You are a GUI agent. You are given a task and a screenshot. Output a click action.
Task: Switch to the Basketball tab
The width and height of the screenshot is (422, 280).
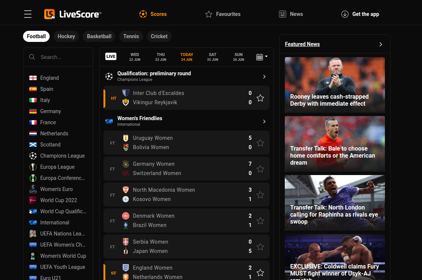tap(99, 36)
